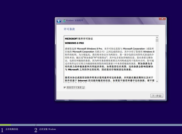Click step 1 正在收集信息 label

pos(12,129)
